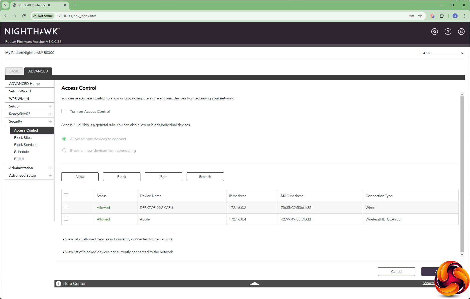Tick the checkbox for the Apple device

(66, 219)
